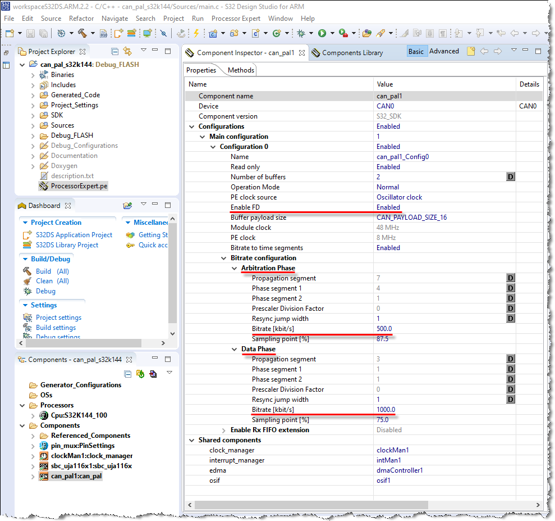This screenshot has width=555, height=521.
Task: Click Arbitration Bitrate value 500.0
Action: pos(384,329)
